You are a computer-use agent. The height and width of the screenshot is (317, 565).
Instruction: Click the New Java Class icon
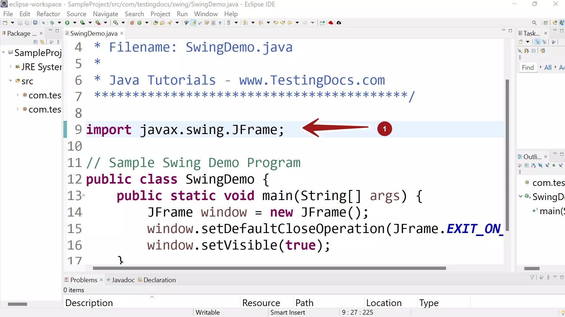[140, 23]
